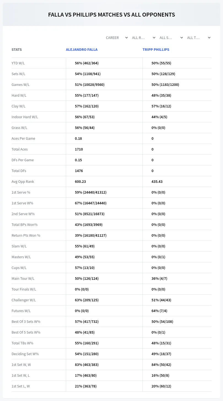
Task: Select Falla's 1st Serve % value
Action: 91,192
